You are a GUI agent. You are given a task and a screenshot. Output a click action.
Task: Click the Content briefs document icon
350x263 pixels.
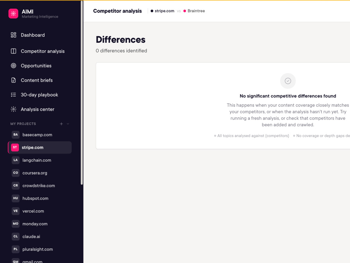[13, 80]
